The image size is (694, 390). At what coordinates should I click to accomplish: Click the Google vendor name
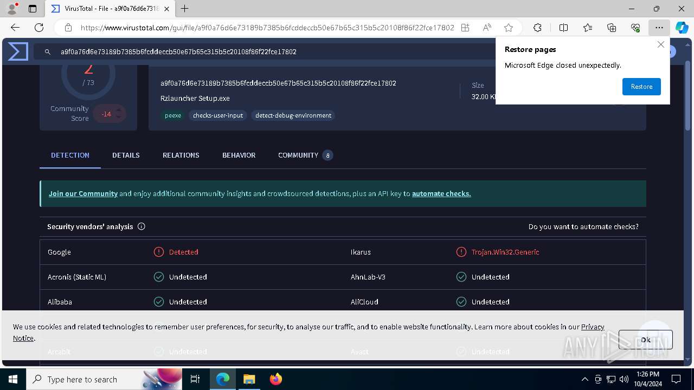point(59,252)
